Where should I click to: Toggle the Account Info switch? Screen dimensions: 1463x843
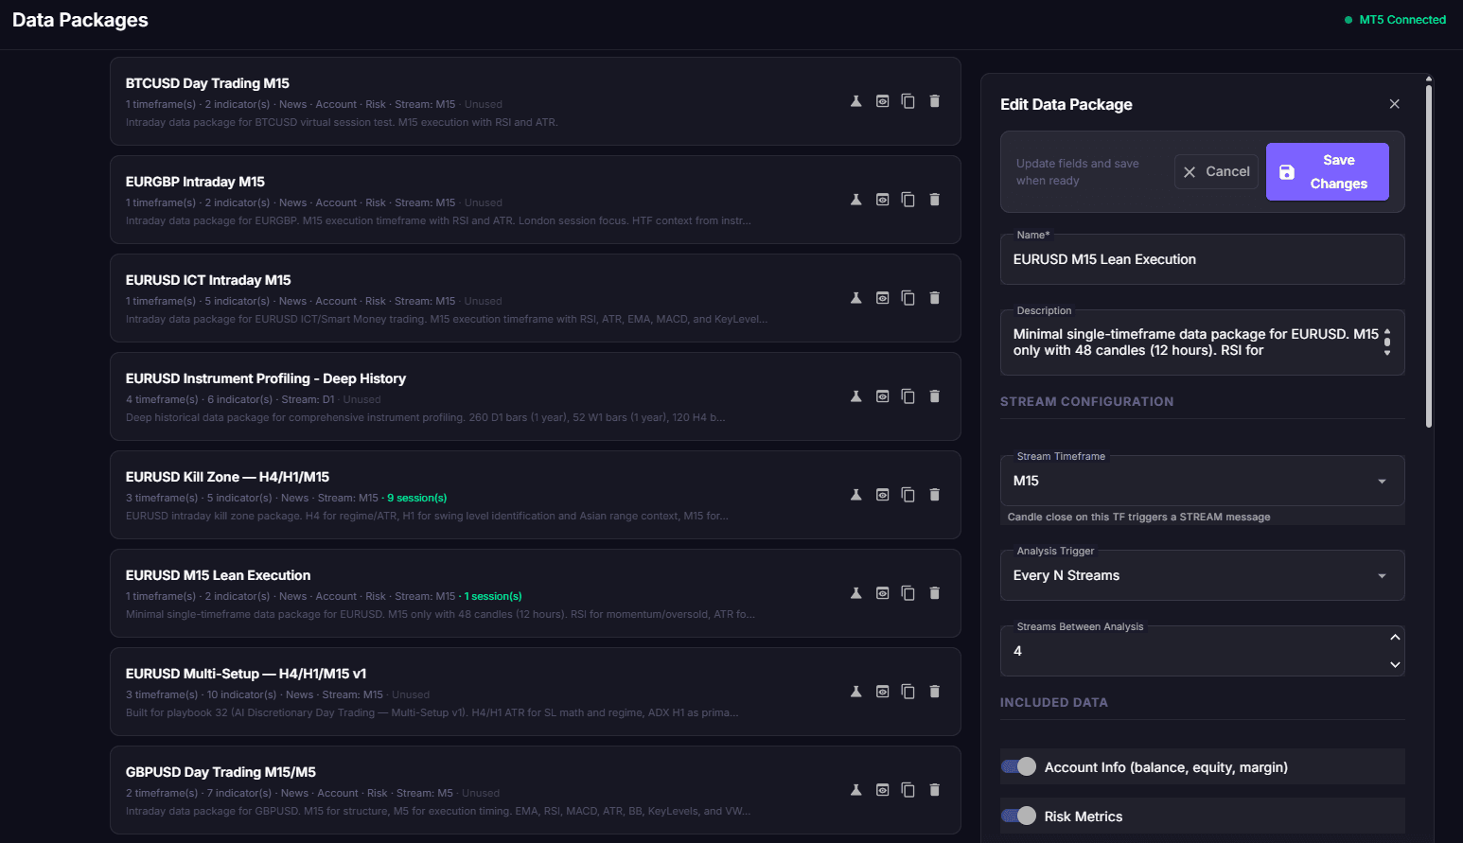(x=1019, y=767)
